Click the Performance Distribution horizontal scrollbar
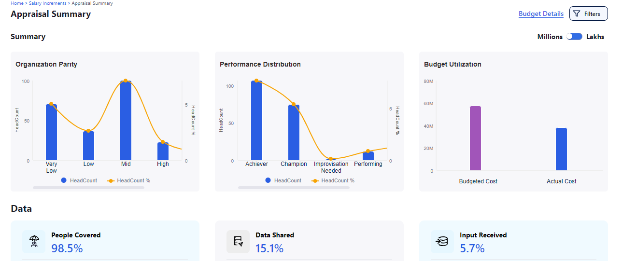 [x=294, y=187]
